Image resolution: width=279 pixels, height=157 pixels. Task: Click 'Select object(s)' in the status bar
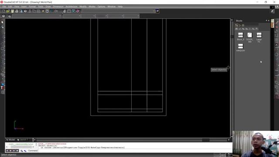point(9,155)
